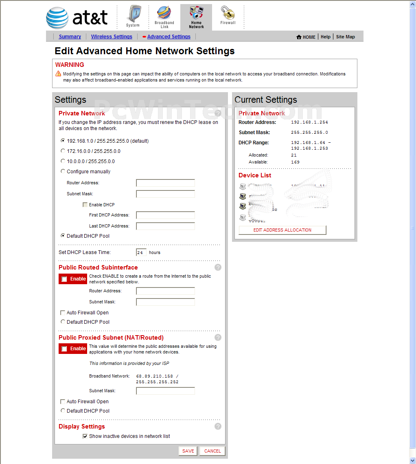Select Default DHCP Pool under Public Proxied Subnet

coord(63,411)
